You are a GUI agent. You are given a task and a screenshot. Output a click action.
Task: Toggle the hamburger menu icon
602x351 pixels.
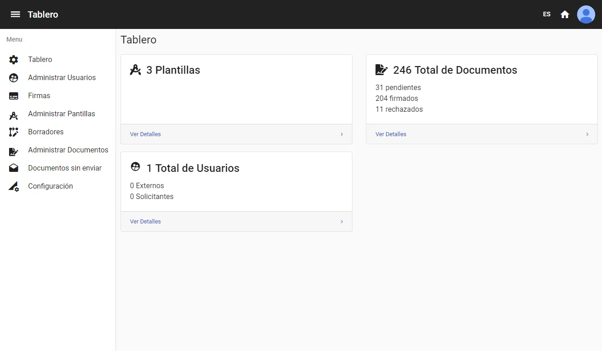pos(15,14)
